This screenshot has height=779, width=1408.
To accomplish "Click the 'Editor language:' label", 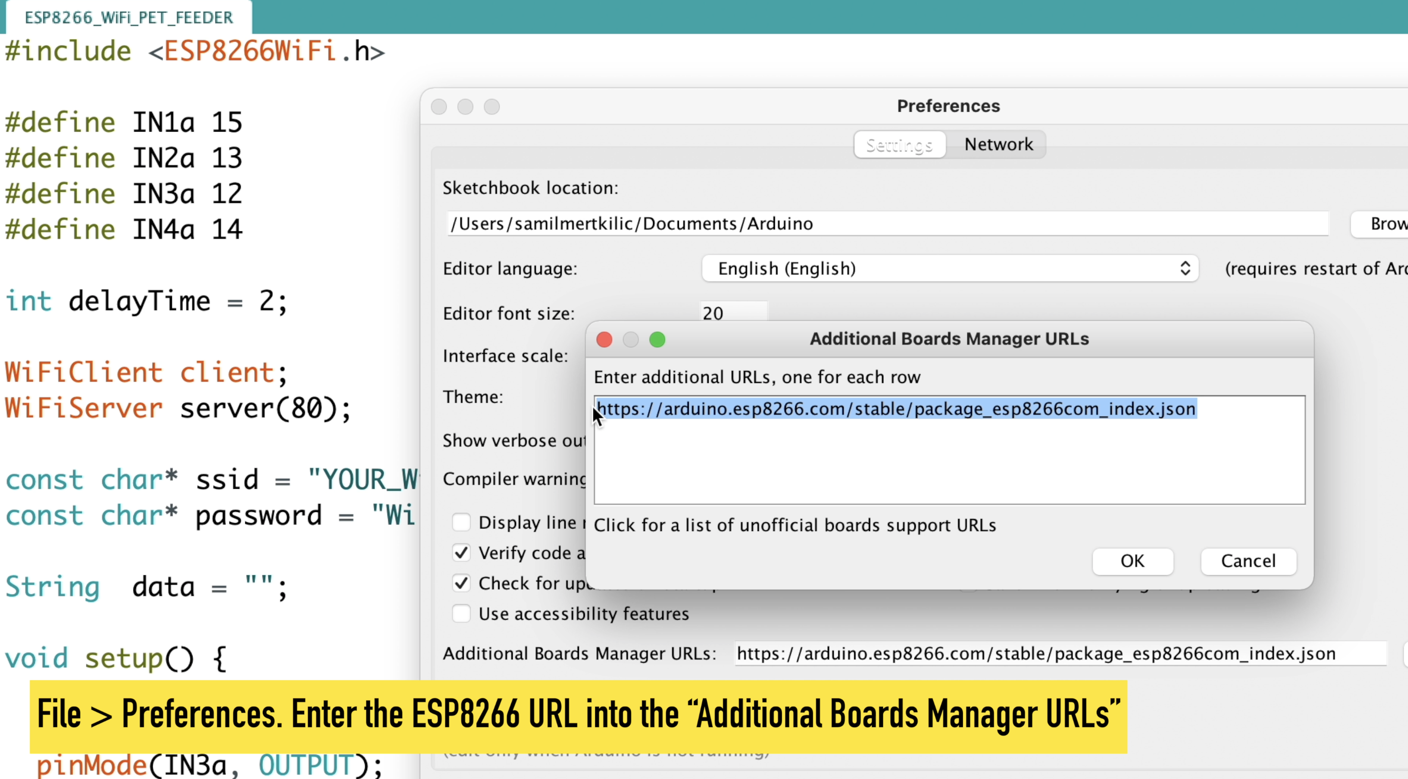I will pos(510,269).
